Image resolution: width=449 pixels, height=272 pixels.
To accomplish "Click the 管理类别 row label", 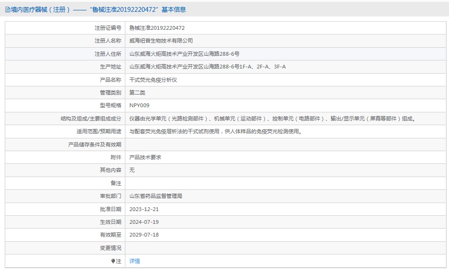I will tap(111, 93).
